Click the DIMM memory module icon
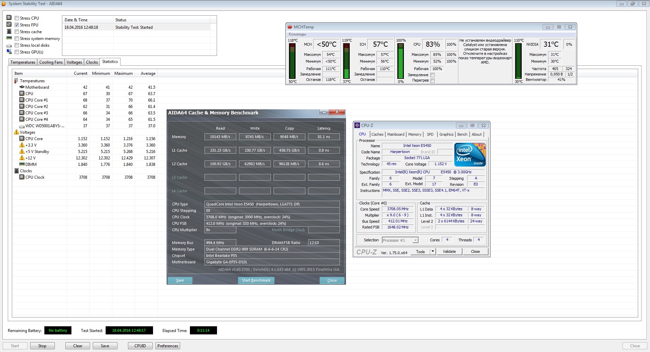 22,164
